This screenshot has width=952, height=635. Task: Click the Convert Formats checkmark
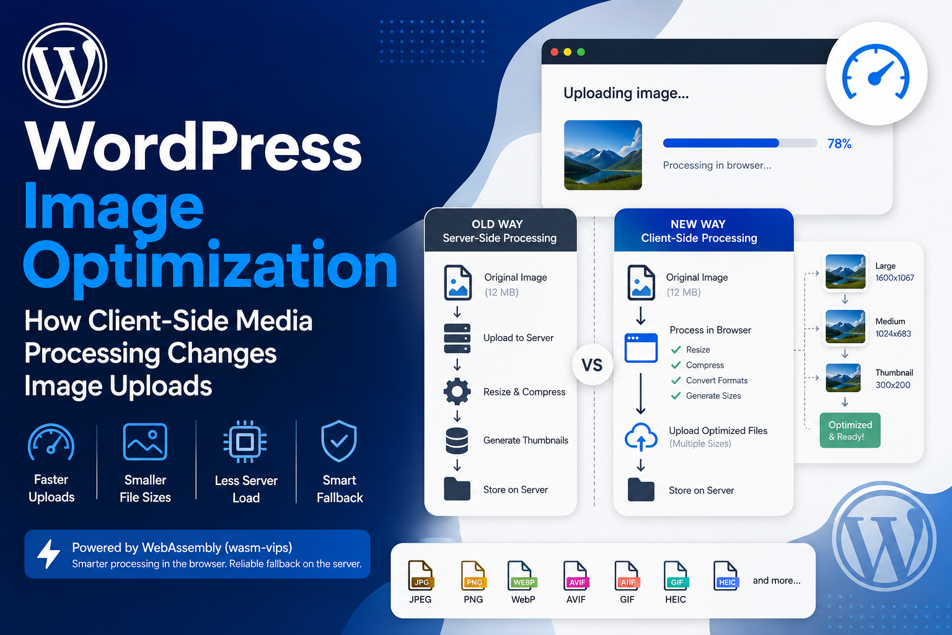(x=676, y=380)
